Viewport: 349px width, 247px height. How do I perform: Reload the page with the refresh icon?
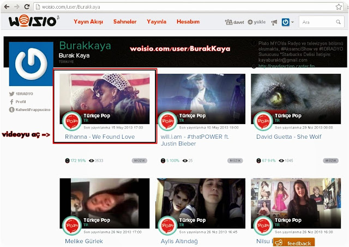(x=27, y=7)
